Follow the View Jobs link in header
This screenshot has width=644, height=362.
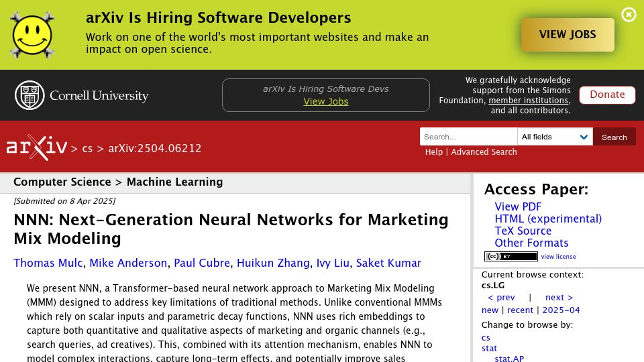click(x=326, y=101)
